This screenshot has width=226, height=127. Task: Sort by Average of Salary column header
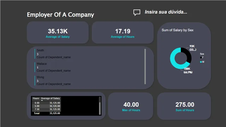(x=50, y=98)
